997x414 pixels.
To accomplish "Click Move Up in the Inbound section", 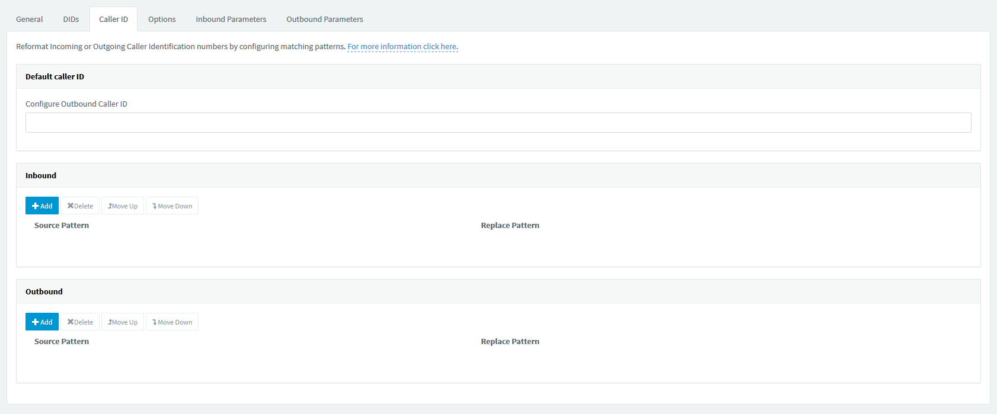I will click(123, 206).
